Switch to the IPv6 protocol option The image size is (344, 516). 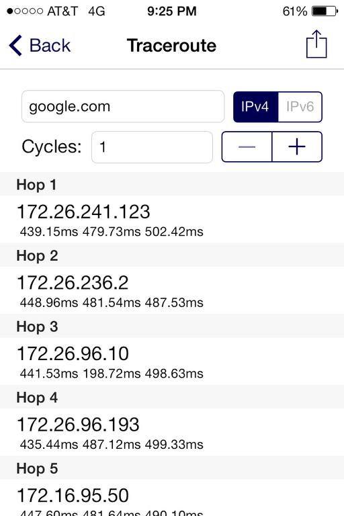(x=300, y=107)
